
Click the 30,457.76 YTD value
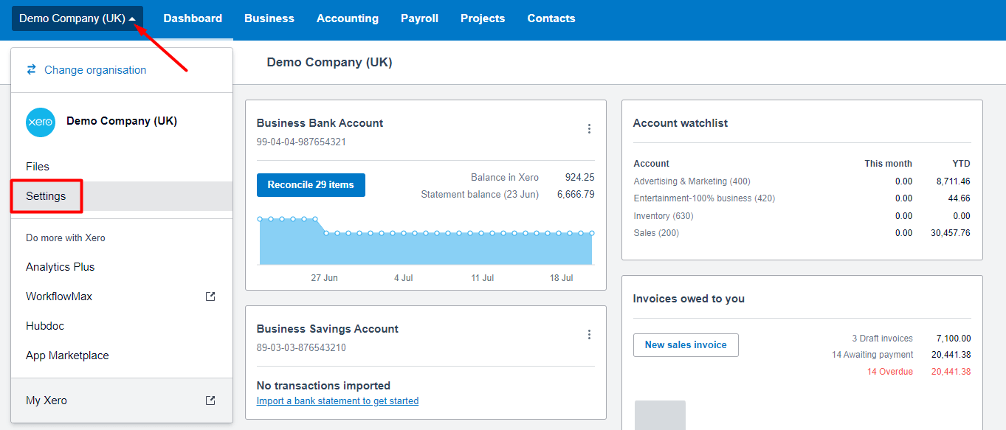pos(951,233)
